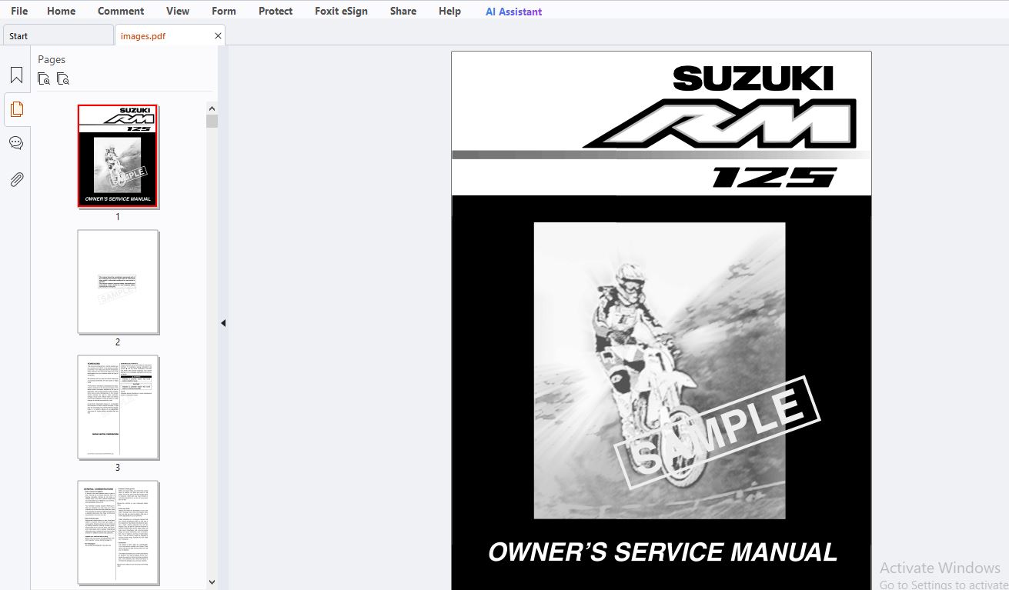Select page 3 thumbnail
This screenshot has width=1009, height=590.
coord(118,407)
